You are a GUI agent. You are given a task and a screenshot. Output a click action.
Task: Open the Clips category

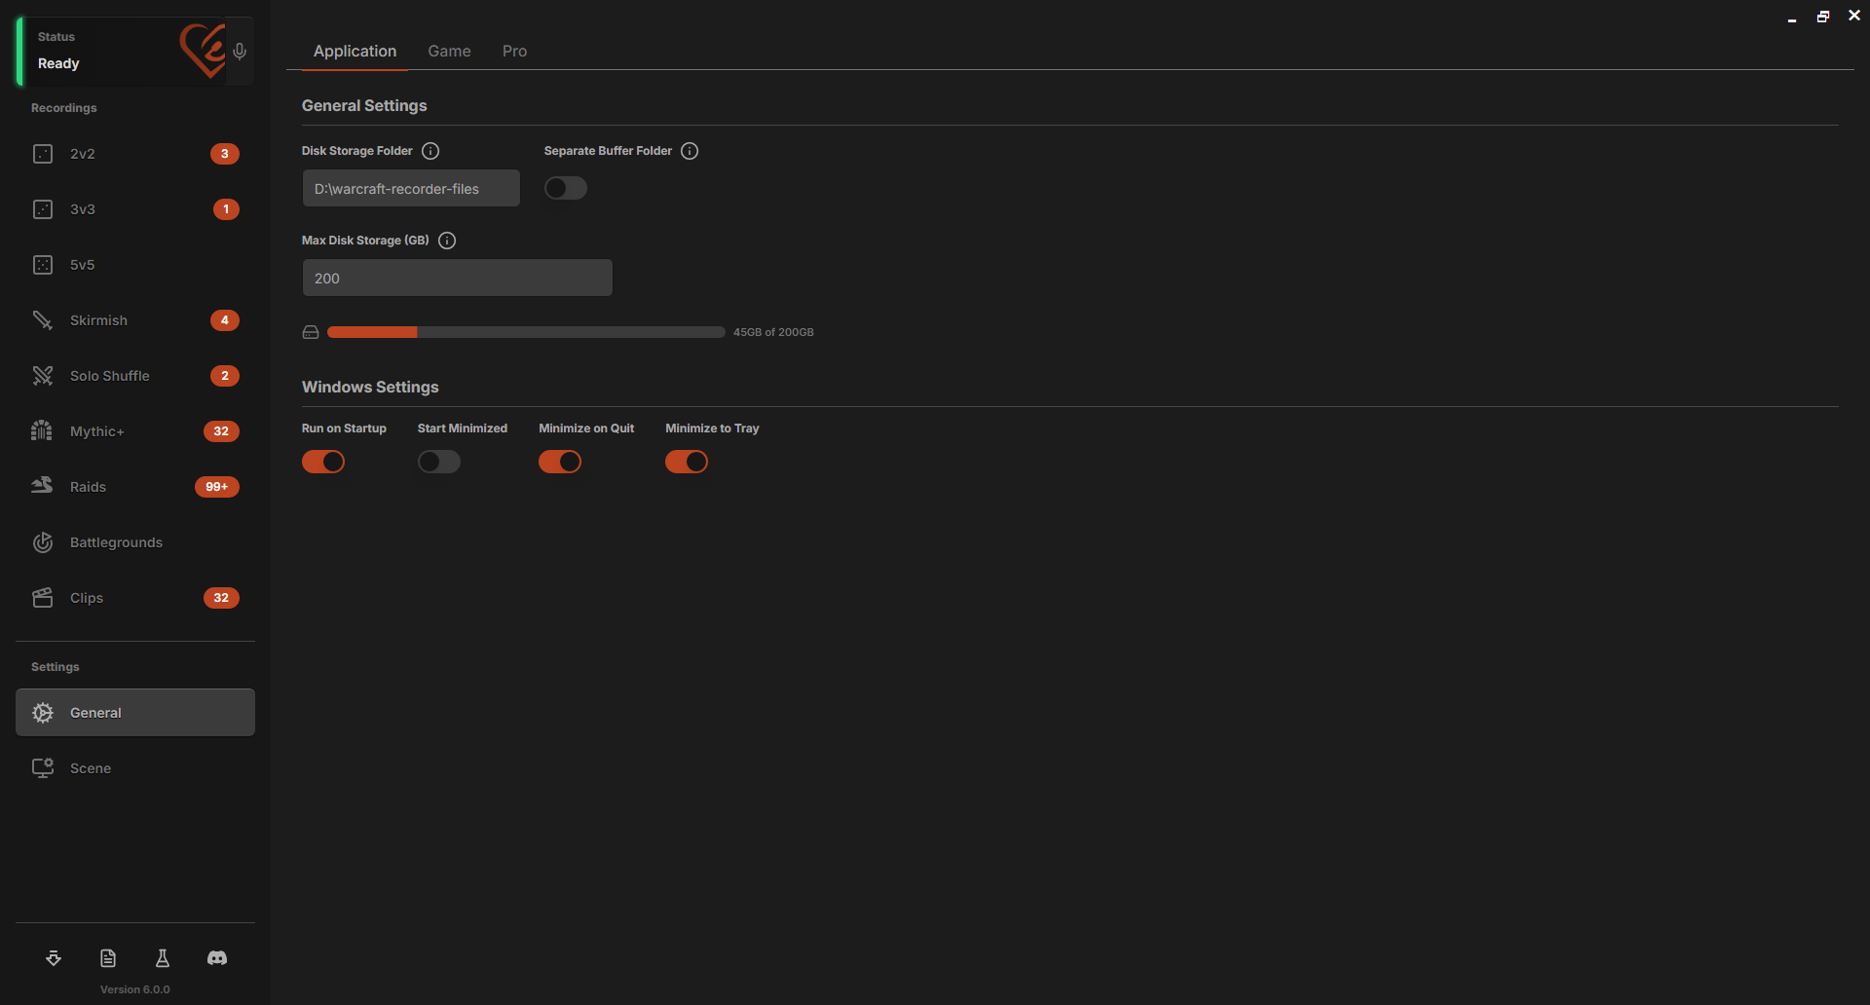pyautogui.click(x=135, y=598)
